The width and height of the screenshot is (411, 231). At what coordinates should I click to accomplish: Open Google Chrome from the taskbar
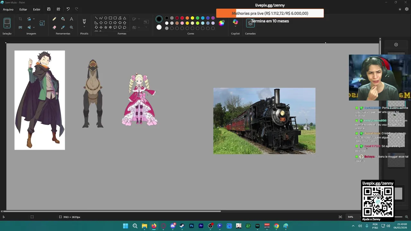point(276,226)
